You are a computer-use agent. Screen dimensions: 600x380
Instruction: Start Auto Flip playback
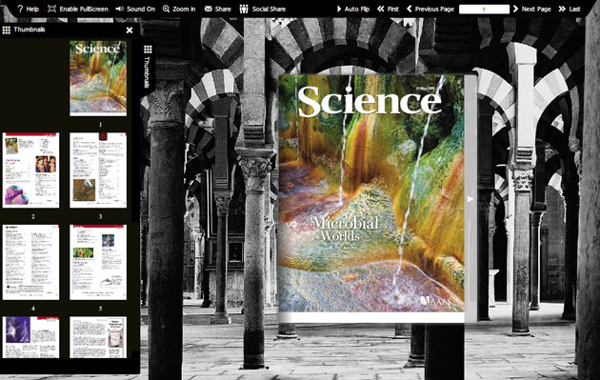point(352,9)
